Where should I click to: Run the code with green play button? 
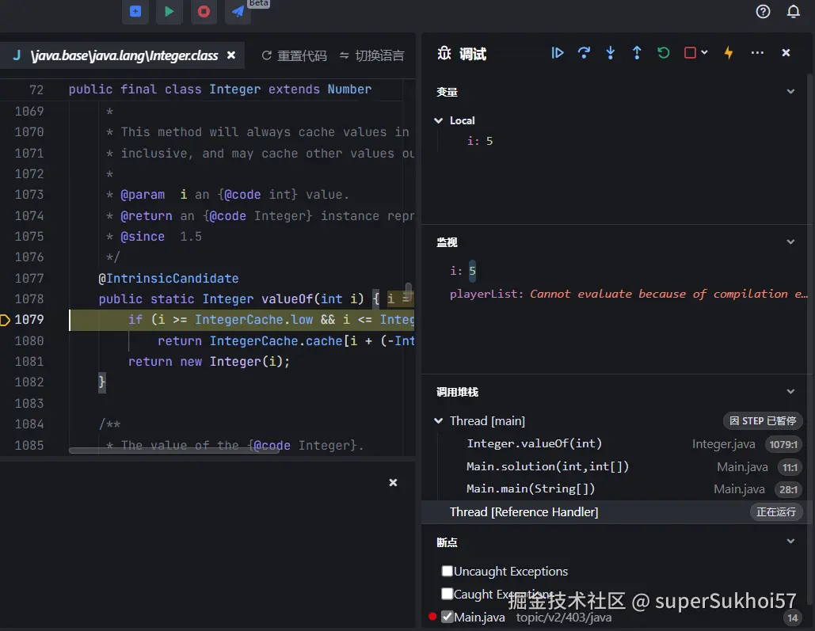pos(169,11)
